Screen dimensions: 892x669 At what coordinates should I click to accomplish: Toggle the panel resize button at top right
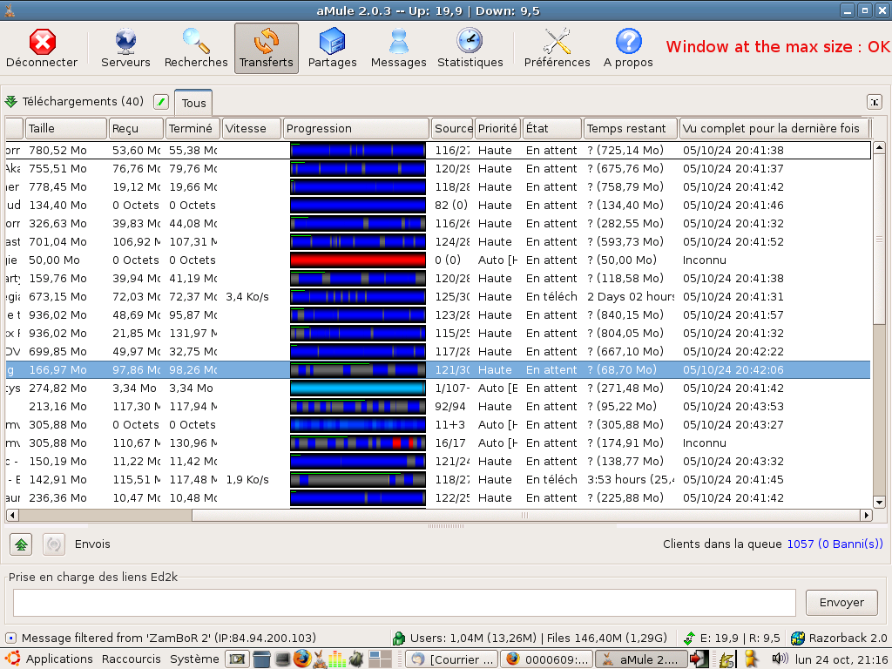click(x=874, y=102)
